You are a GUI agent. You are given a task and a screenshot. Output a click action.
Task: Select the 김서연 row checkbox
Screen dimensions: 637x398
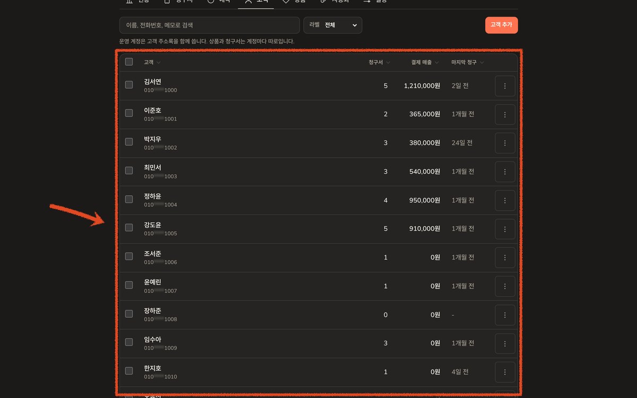[129, 84]
